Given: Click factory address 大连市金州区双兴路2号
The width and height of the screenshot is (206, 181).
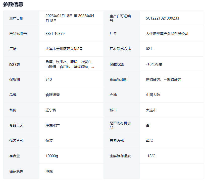Looking at the screenshot, I should click(x=64, y=49).
